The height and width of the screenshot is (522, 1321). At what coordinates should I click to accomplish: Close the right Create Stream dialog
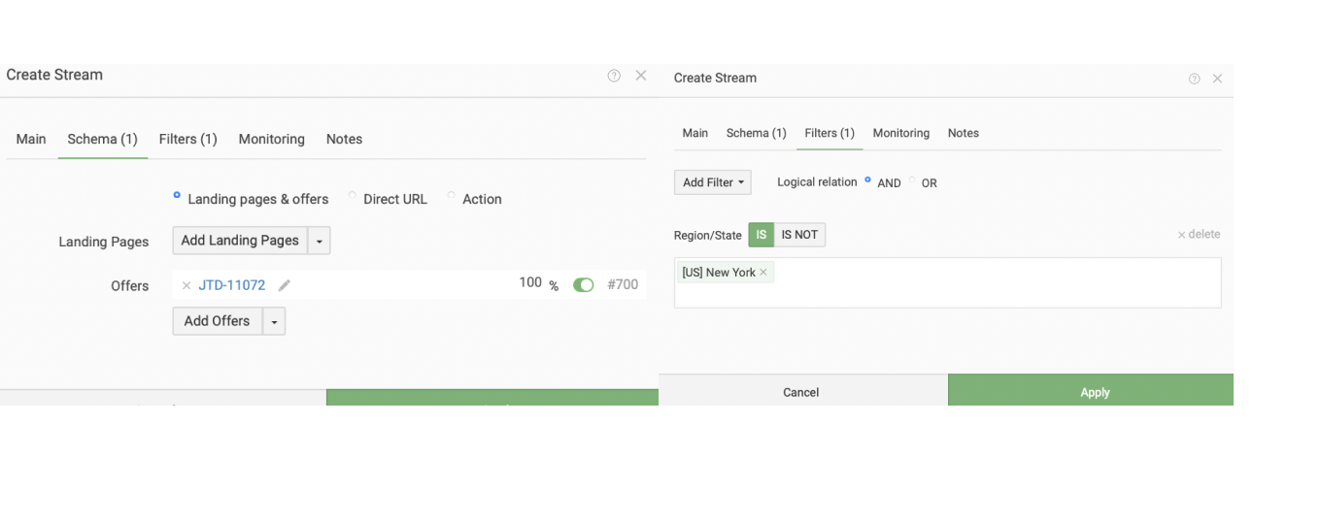point(1217,79)
